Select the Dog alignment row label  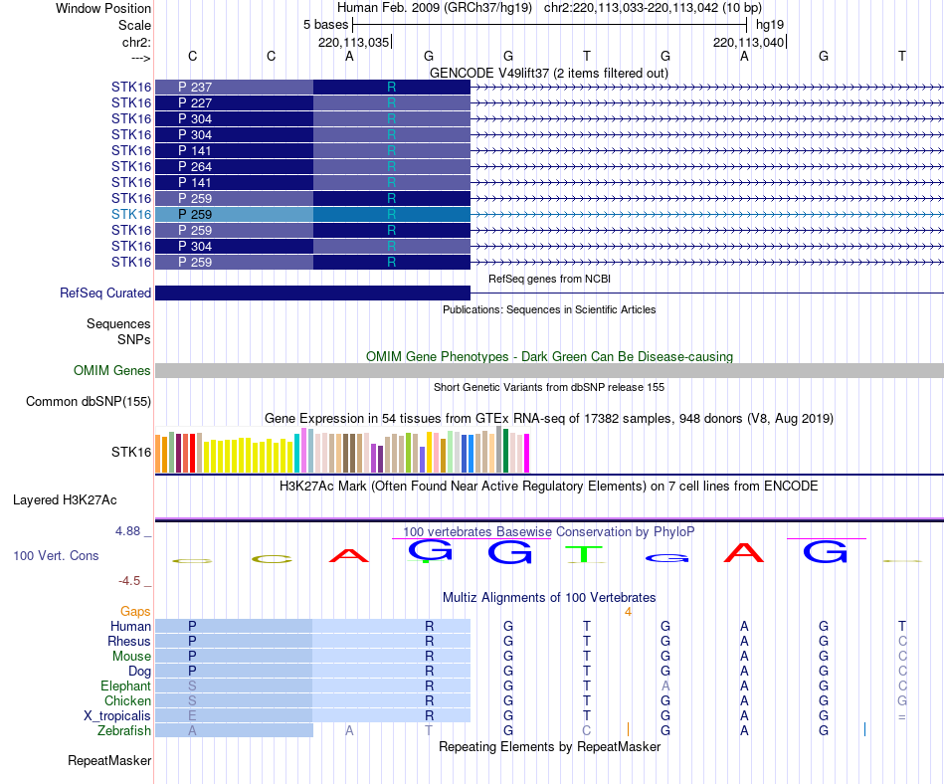coord(139,672)
